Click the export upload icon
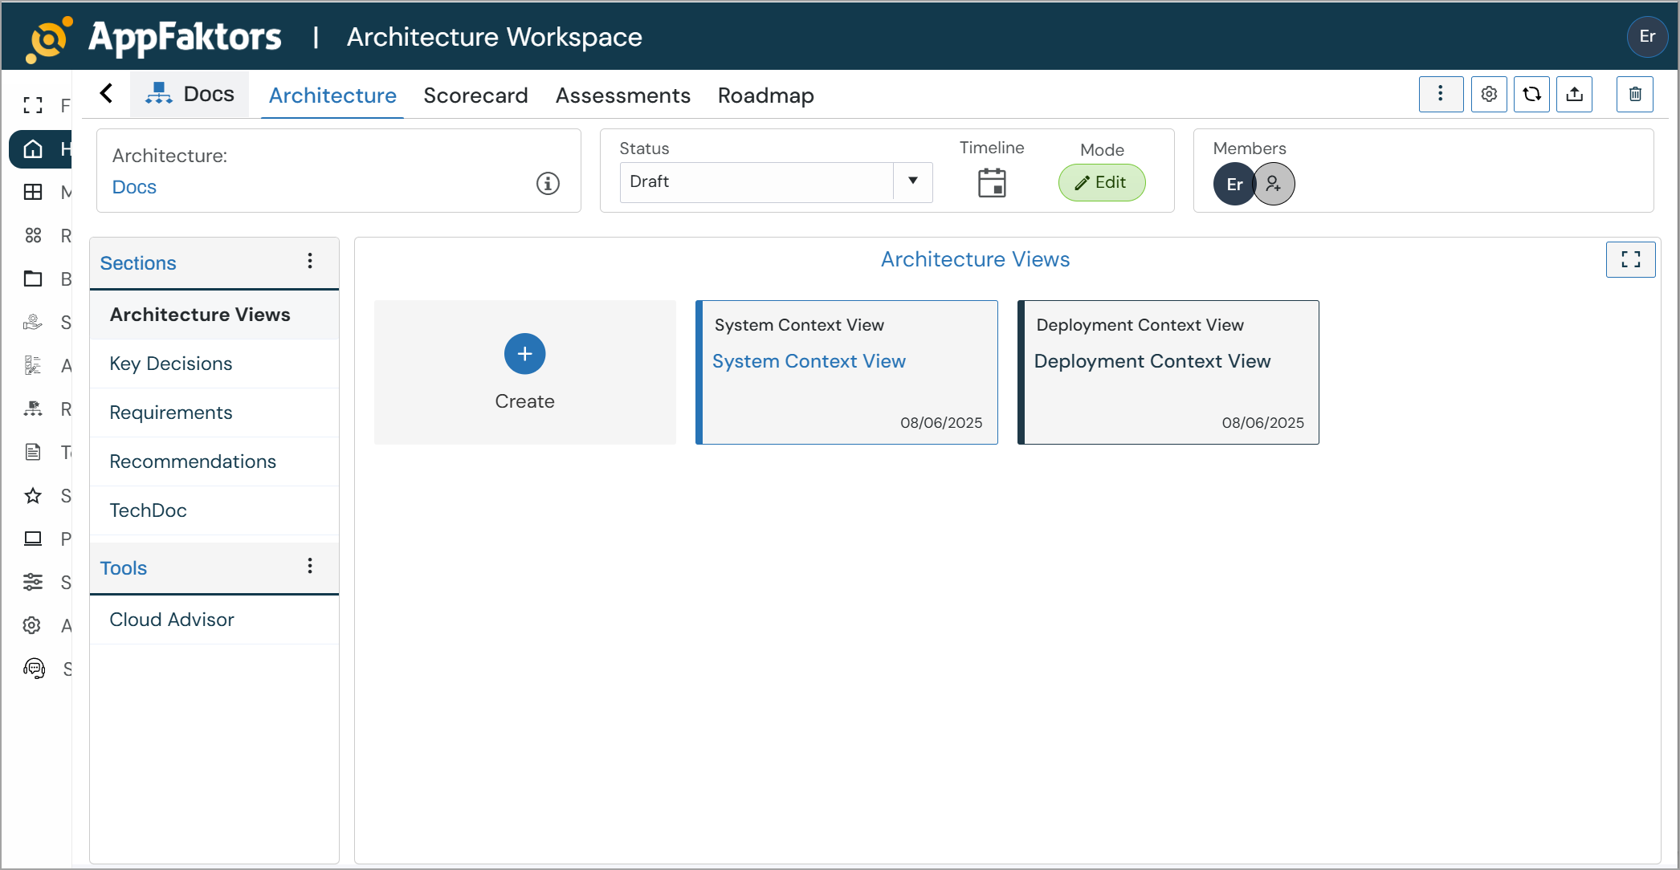Image resolution: width=1680 pixels, height=870 pixels. click(1574, 95)
